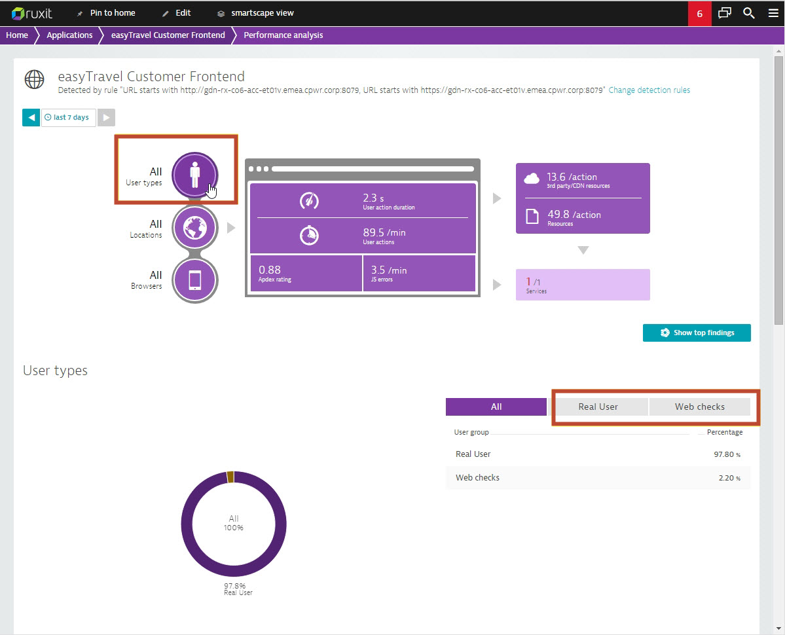The height and width of the screenshot is (635, 785).
Task: Click the 2.20 % percentage value
Action: tap(729, 478)
